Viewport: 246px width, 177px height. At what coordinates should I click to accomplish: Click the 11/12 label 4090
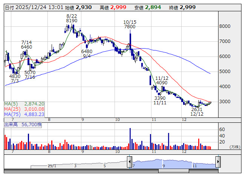(x=161, y=83)
